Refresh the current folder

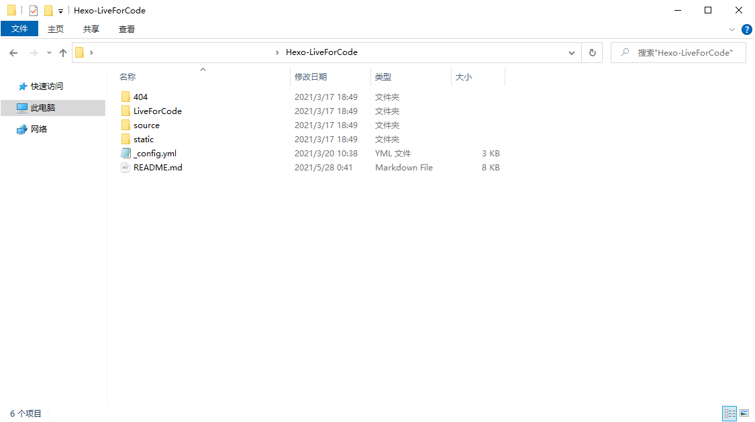click(x=592, y=53)
